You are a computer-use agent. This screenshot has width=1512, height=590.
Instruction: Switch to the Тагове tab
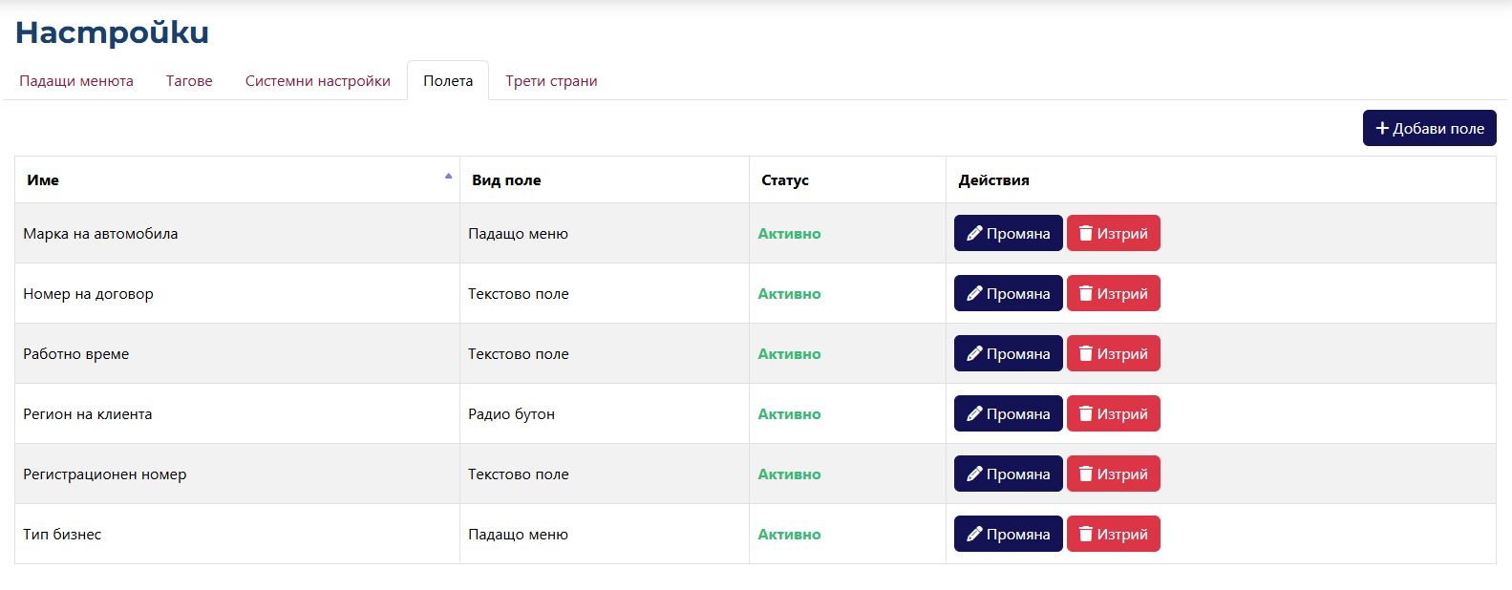pos(189,81)
